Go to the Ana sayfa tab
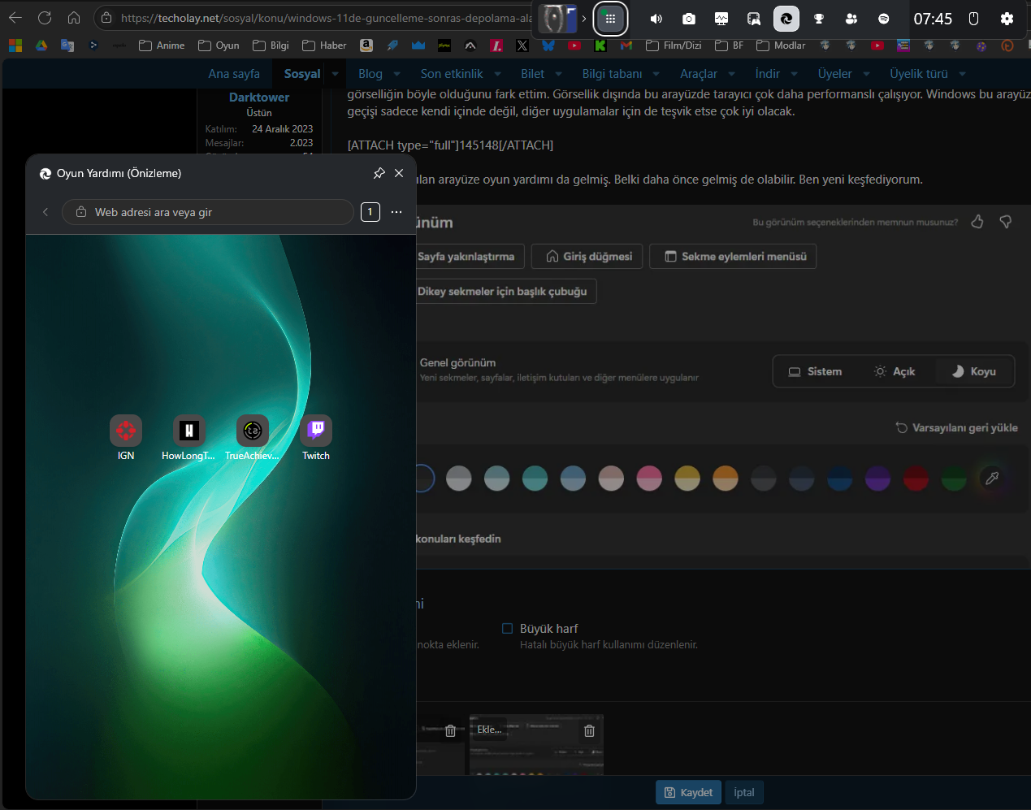Image resolution: width=1031 pixels, height=810 pixels. coord(234,74)
